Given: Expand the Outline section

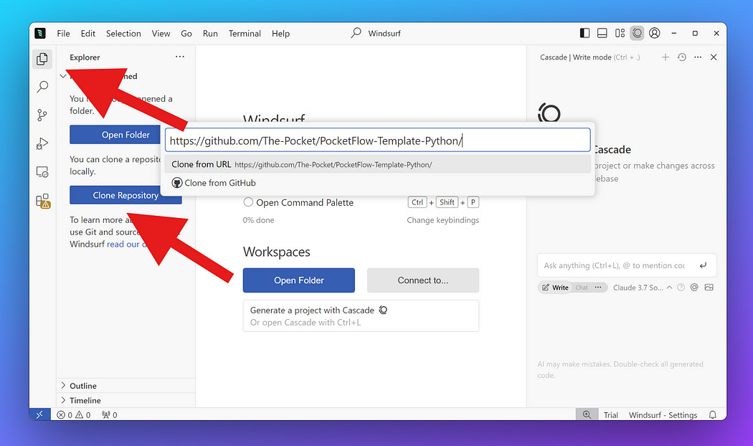Looking at the screenshot, I should pyautogui.click(x=83, y=385).
